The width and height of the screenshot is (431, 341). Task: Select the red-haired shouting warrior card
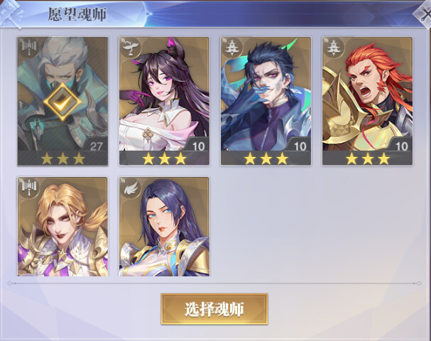pyautogui.click(x=367, y=101)
